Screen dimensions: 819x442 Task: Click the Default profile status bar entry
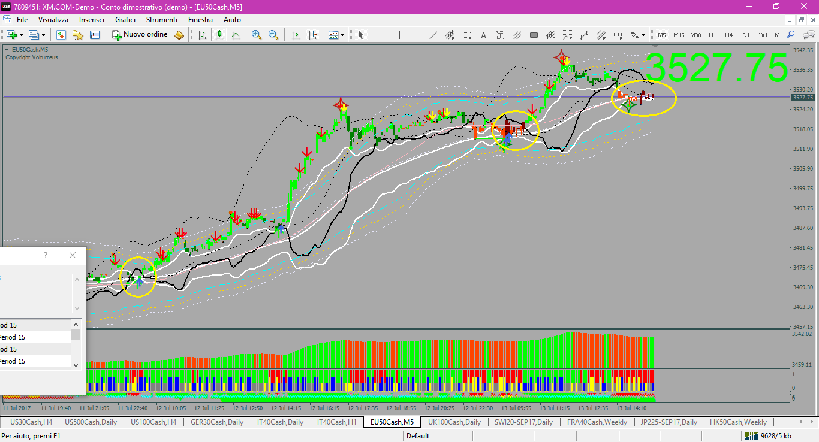418,436
